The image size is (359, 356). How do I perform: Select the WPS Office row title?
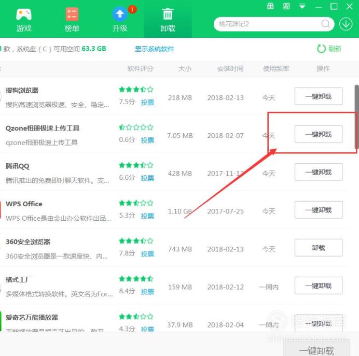(24, 204)
